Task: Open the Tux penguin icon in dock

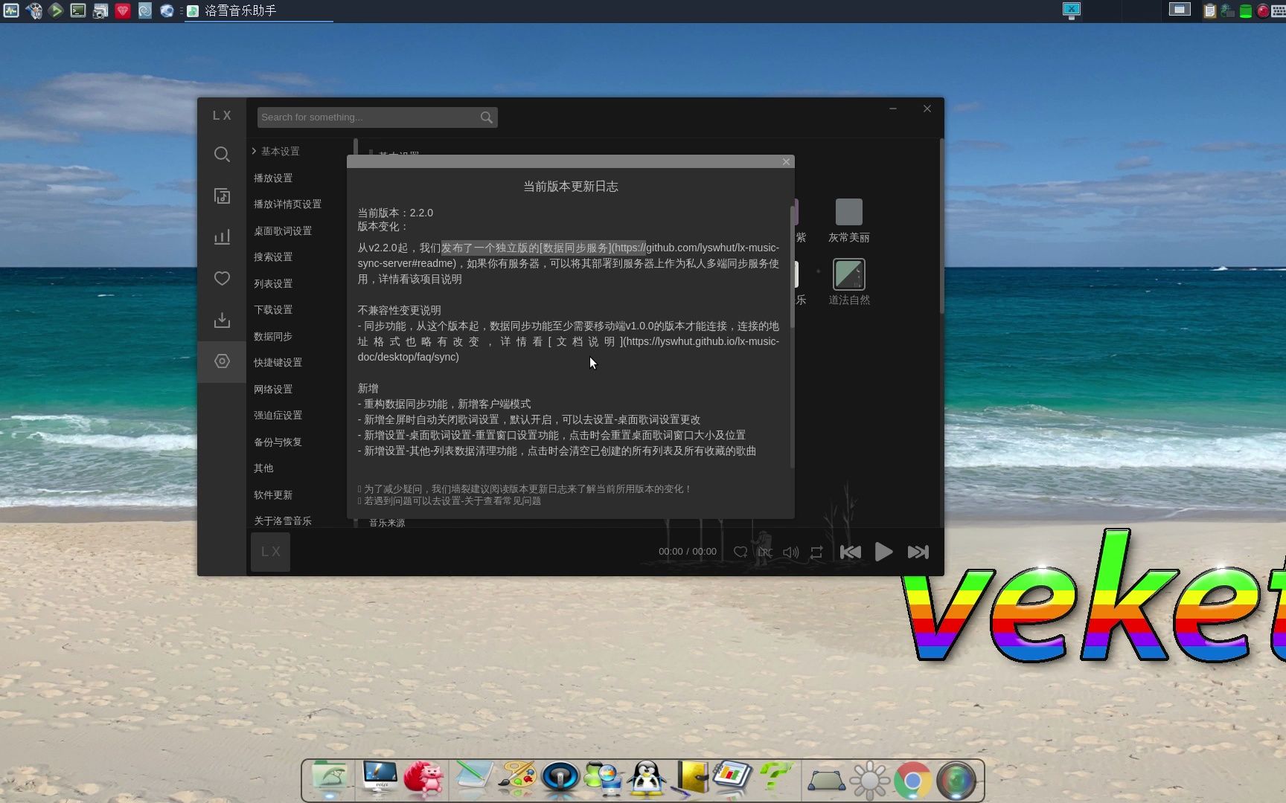Action: [x=647, y=779]
